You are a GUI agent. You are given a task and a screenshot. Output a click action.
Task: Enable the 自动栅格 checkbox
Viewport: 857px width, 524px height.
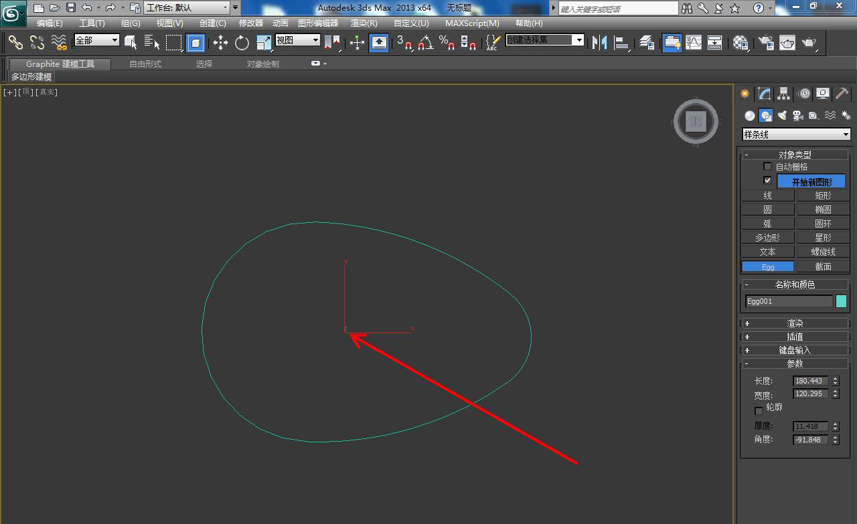click(x=767, y=167)
